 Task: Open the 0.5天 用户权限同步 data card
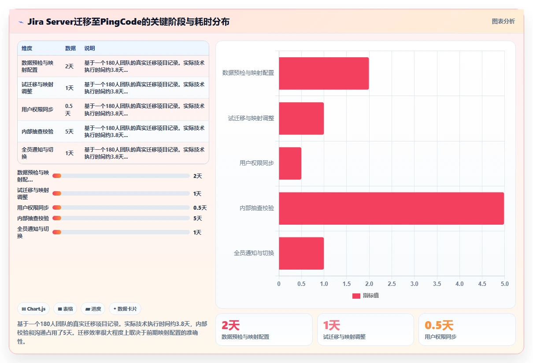(467, 330)
